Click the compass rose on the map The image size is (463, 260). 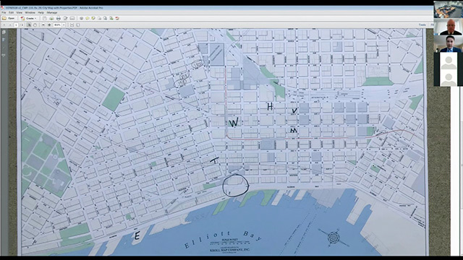coord(333,238)
